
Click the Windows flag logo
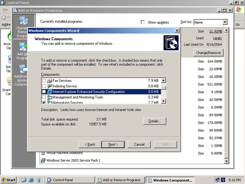239,10
